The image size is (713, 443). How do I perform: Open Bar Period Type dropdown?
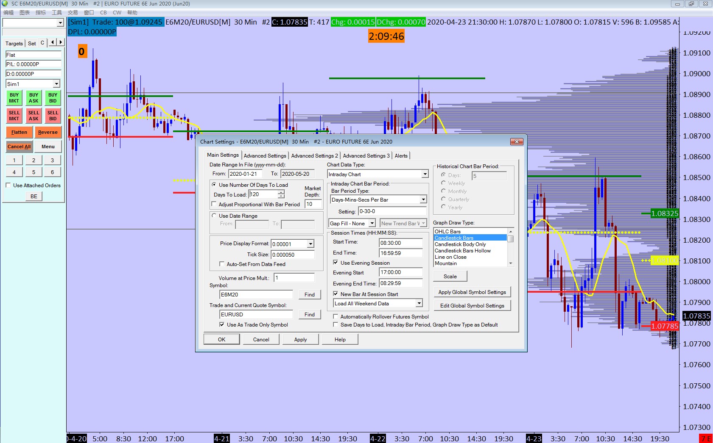point(423,199)
